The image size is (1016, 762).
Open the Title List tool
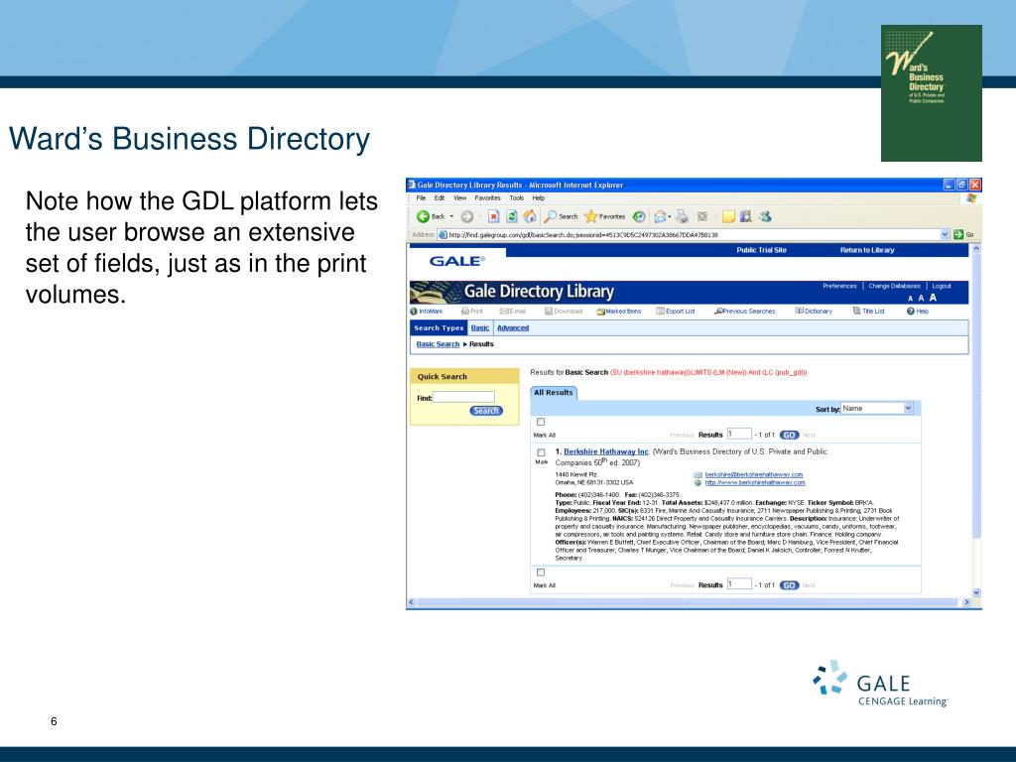[x=869, y=311]
